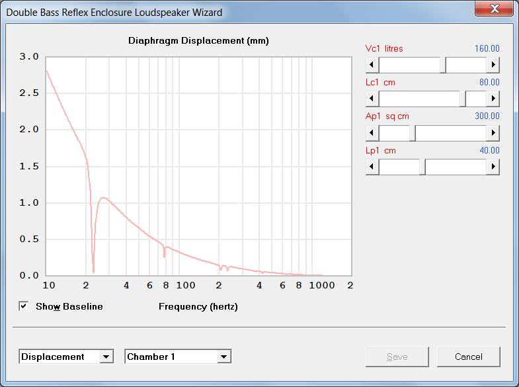This screenshot has height=387, width=519.
Task: Click the Ap1 value 300.00
Action: pos(487,116)
